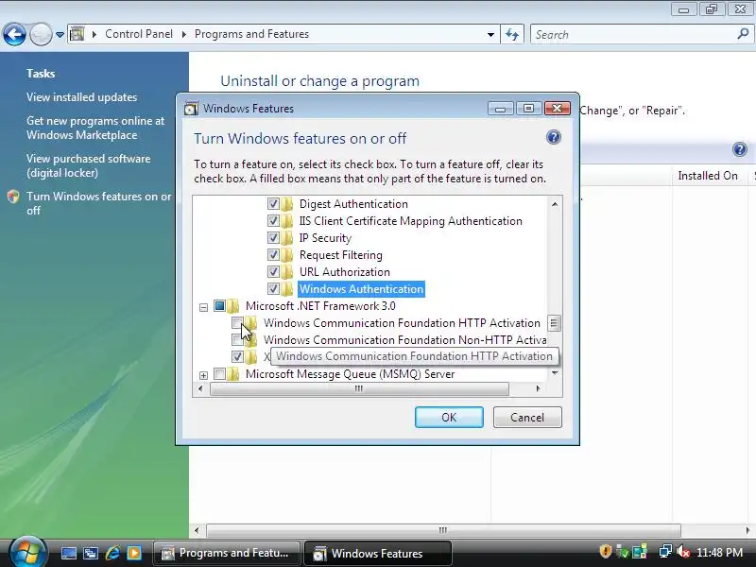Image resolution: width=756 pixels, height=567 pixels.
Task: Launch Windows Media Player from quick launch
Action: point(134,553)
